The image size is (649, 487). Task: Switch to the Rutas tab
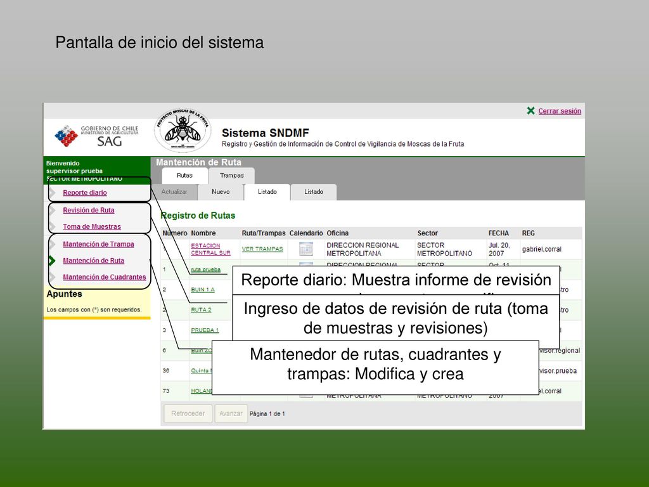click(x=184, y=176)
